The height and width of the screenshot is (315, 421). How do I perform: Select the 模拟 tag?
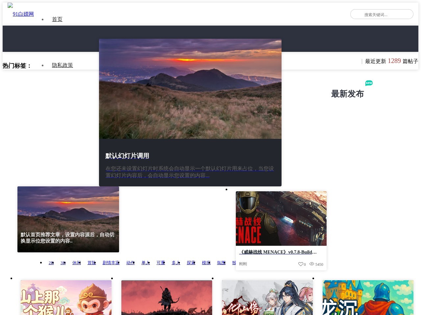[x=206, y=263]
